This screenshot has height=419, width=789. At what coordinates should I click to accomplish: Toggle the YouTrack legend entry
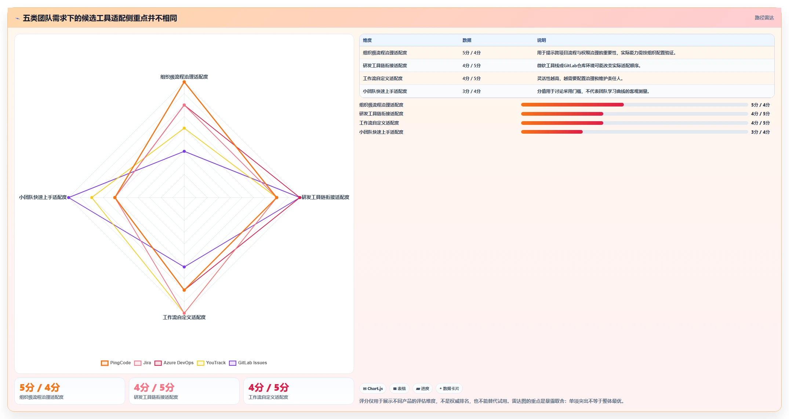pos(211,363)
